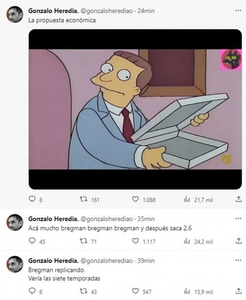Share the "La propuesta económica" tweet
Screen dimensions: 246x300
(x=238, y=199)
